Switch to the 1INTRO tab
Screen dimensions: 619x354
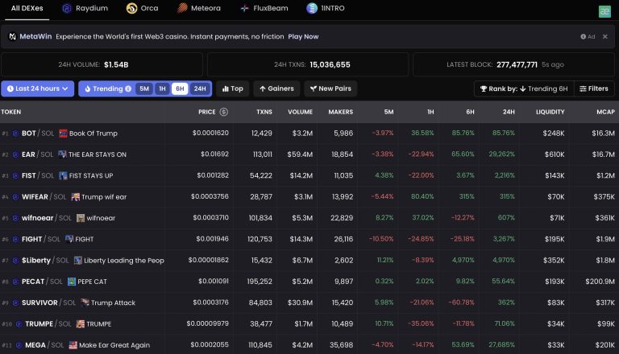[326, 8]
